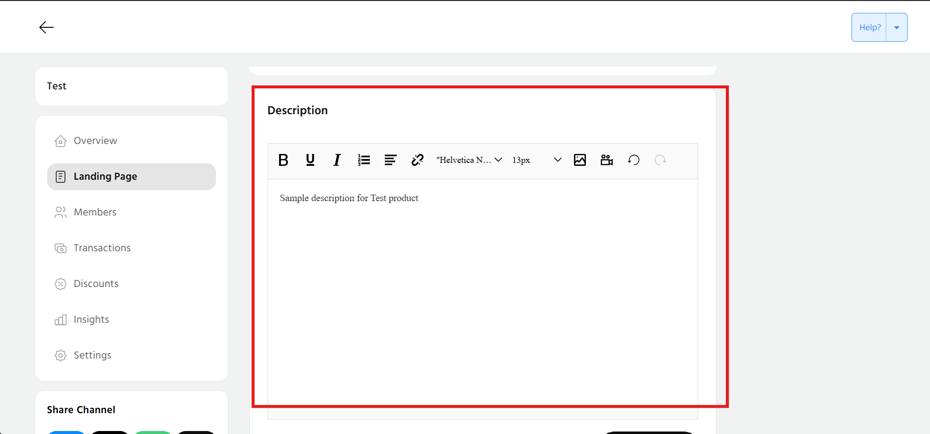Viewport: 930px width, 434px height.
Task: Go back using the left arrow
Action: (46, 27)
